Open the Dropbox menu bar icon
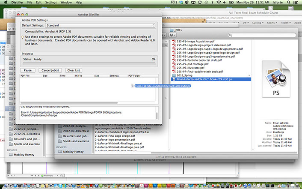This screenshot has height=189, width=302. (x=181, y=2)
